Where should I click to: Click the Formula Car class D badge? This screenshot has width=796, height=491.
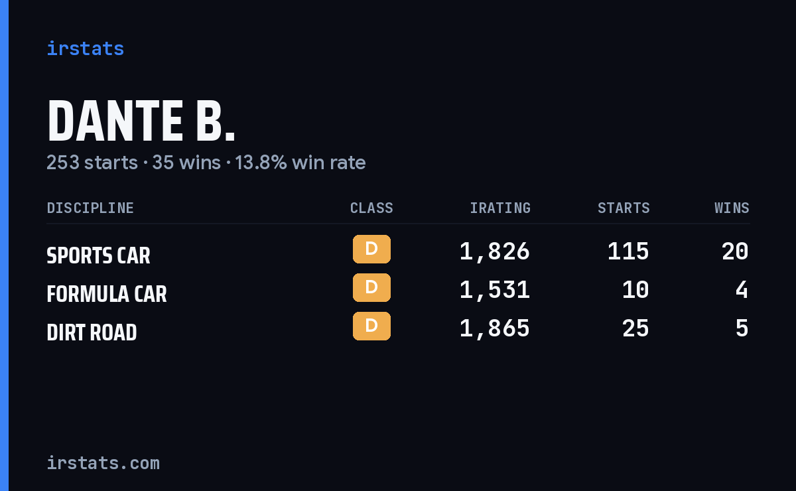pyautogui.click(x=371, y=287)
